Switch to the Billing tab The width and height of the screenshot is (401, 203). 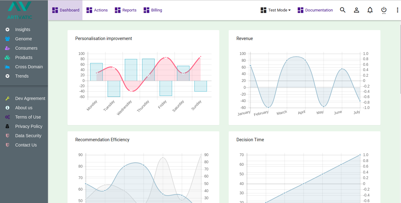tap(153, 10)
